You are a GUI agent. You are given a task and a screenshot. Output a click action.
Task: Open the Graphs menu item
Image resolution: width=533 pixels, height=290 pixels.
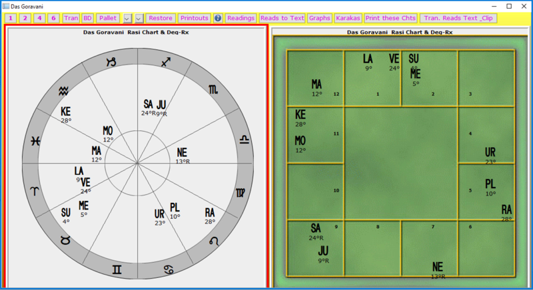320,18
